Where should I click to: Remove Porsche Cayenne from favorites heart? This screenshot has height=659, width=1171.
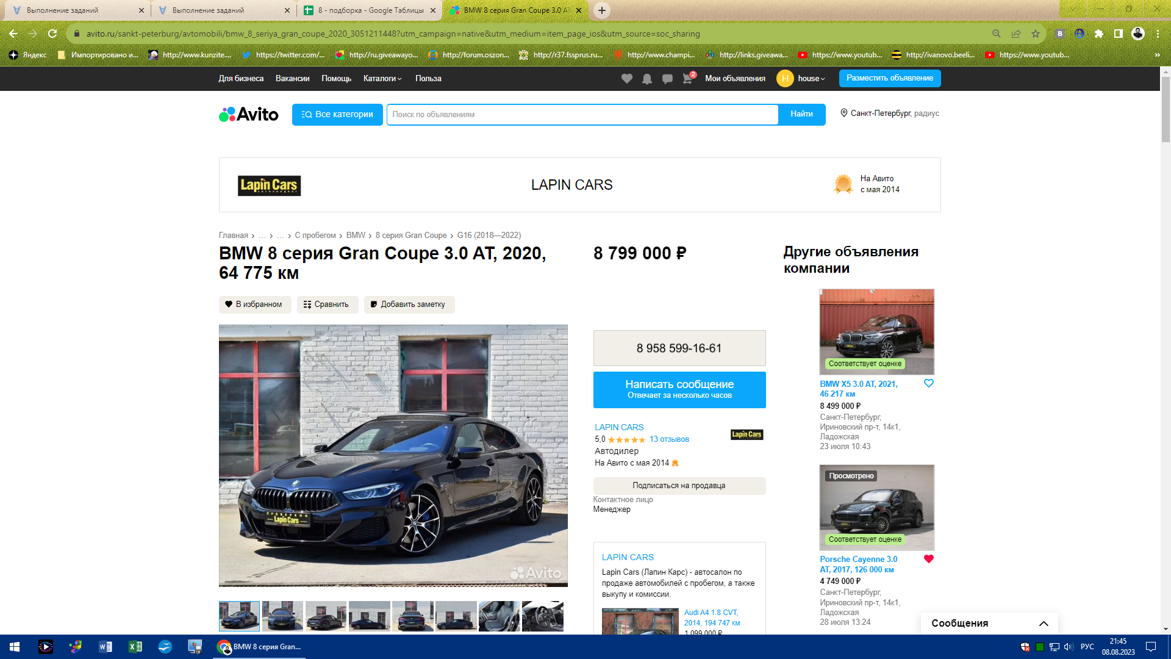coord(928,559)
